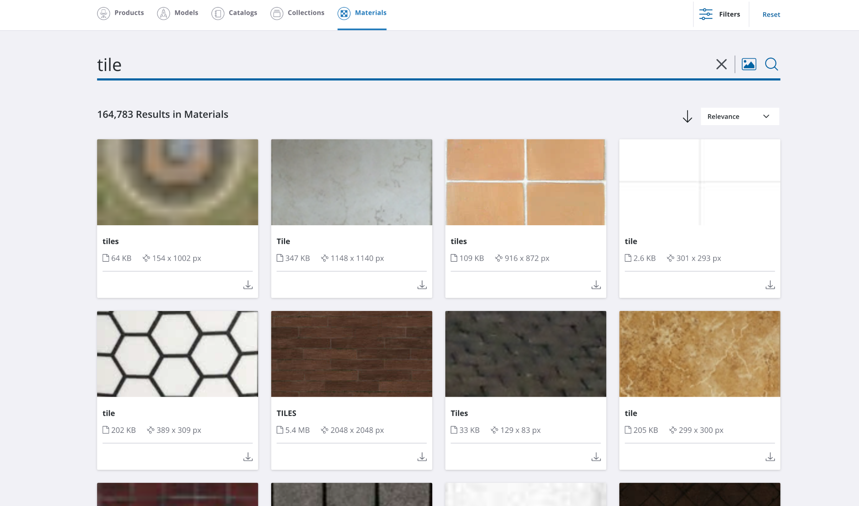Click the magnifying glass search icon
Viewport: 859px width, 506px height.
pos(771,64)
